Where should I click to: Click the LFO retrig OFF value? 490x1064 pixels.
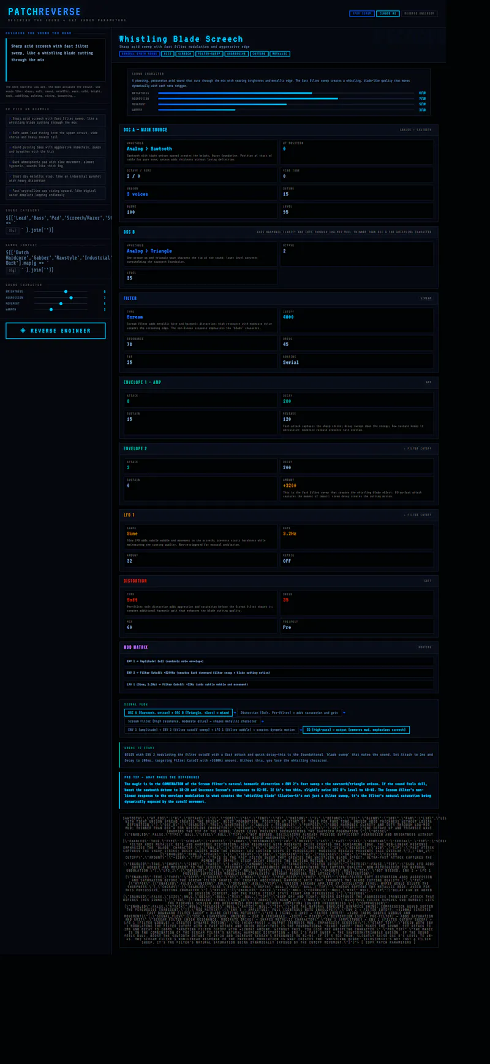[287, 561]
